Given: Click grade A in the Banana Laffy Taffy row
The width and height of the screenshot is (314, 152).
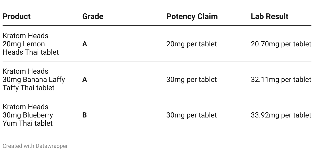Looking at the screenshot, I should coord(85,80).
